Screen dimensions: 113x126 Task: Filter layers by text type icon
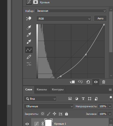coord(83,99)
